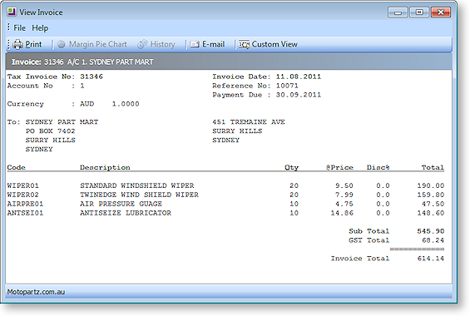The width and height of the screenshot is (470, 316).
Task: Click STANDARD WINDSHIELD WIPER description
Action: click(x=137, y=185)
